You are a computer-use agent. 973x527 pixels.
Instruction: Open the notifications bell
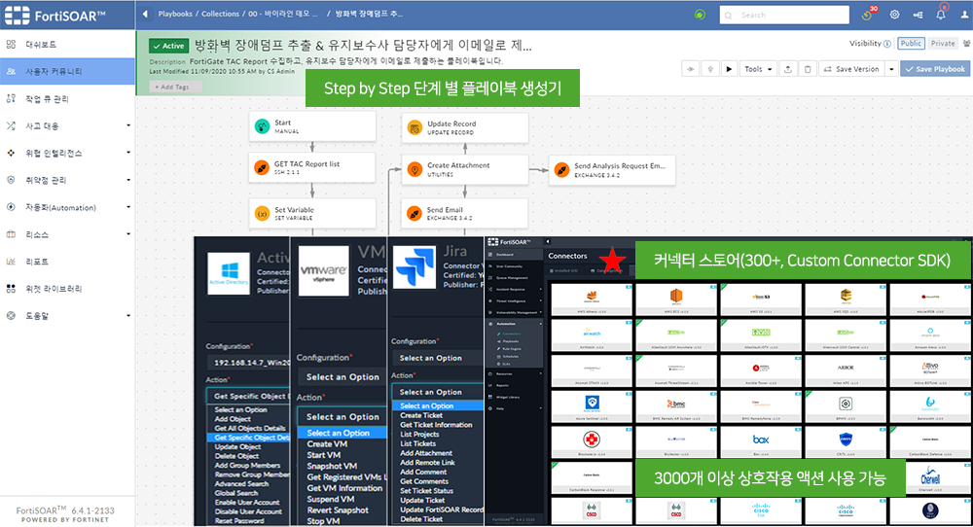[941, 14]
